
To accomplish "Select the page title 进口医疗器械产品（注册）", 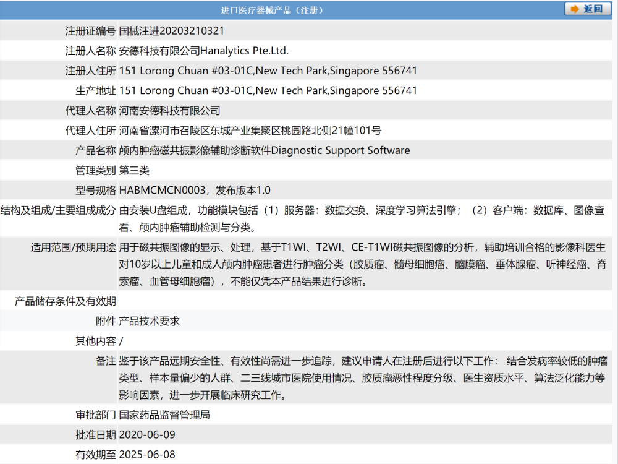I will coord(271,10).
